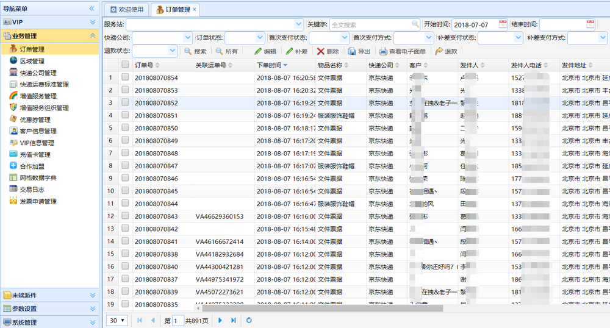
Task: Open 增值服务组织管理 shield icon item
Action: tap(13, 107)
